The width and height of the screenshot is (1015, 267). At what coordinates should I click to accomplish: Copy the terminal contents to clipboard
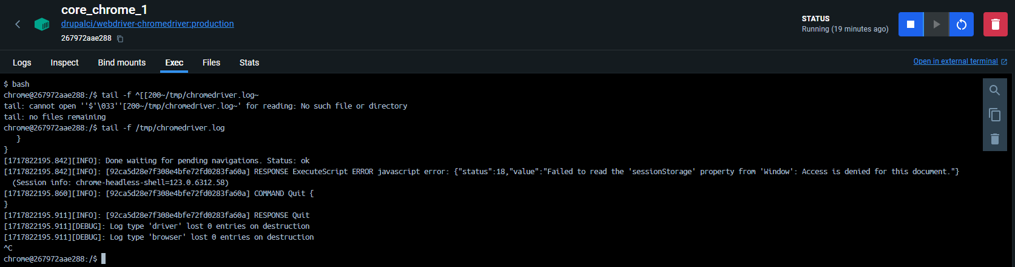pyautogui.click(x=994, y=115)
